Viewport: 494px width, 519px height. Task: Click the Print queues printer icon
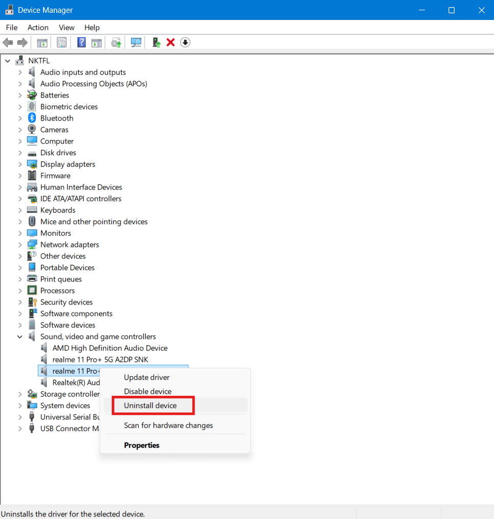32,279
